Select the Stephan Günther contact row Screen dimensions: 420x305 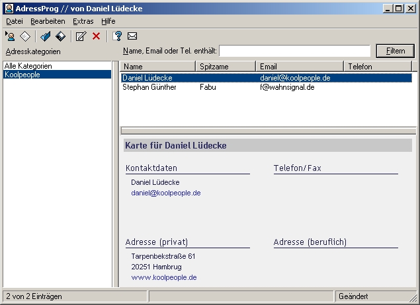click(x=149, y=87)
